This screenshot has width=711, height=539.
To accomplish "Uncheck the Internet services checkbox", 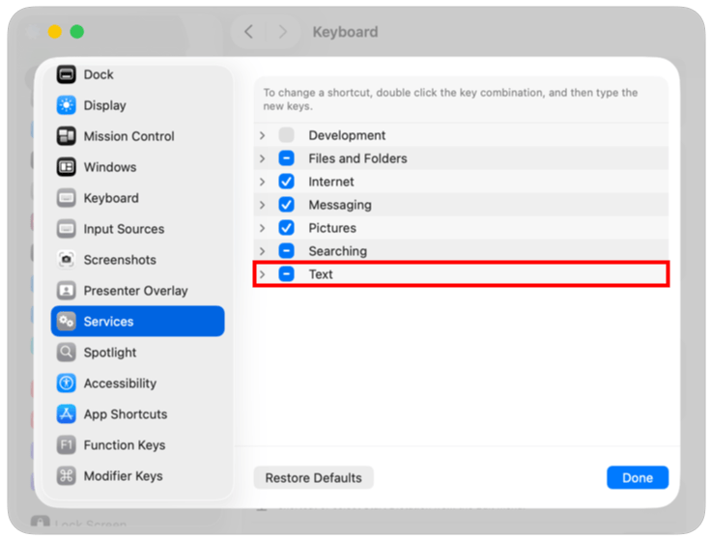I will pos(287,182).
